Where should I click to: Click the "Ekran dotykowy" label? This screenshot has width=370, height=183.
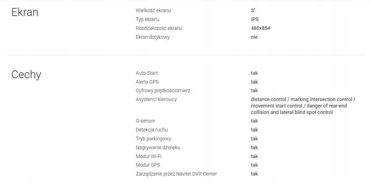(x=153, y=37)
